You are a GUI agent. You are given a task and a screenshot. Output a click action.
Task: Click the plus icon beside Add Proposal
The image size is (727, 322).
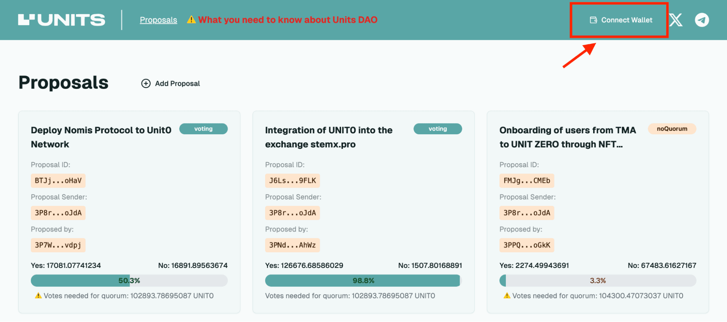point(146,83)
